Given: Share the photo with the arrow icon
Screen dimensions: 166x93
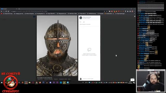Looking at the screenshot, I should (84, 22).
